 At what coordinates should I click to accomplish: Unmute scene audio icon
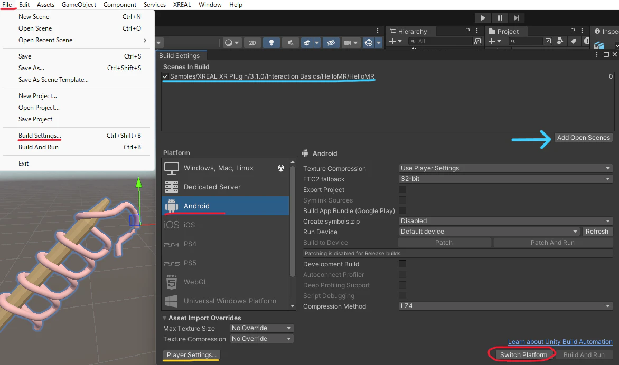[x=290, y=43]
